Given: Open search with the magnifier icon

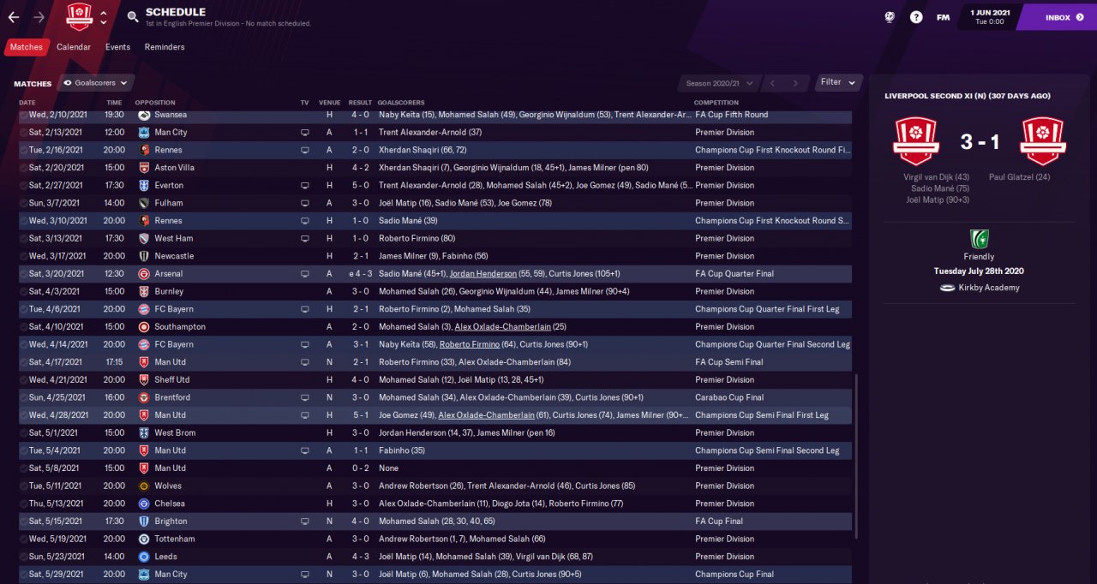Looking at the screenshot, I should [133, 16].
